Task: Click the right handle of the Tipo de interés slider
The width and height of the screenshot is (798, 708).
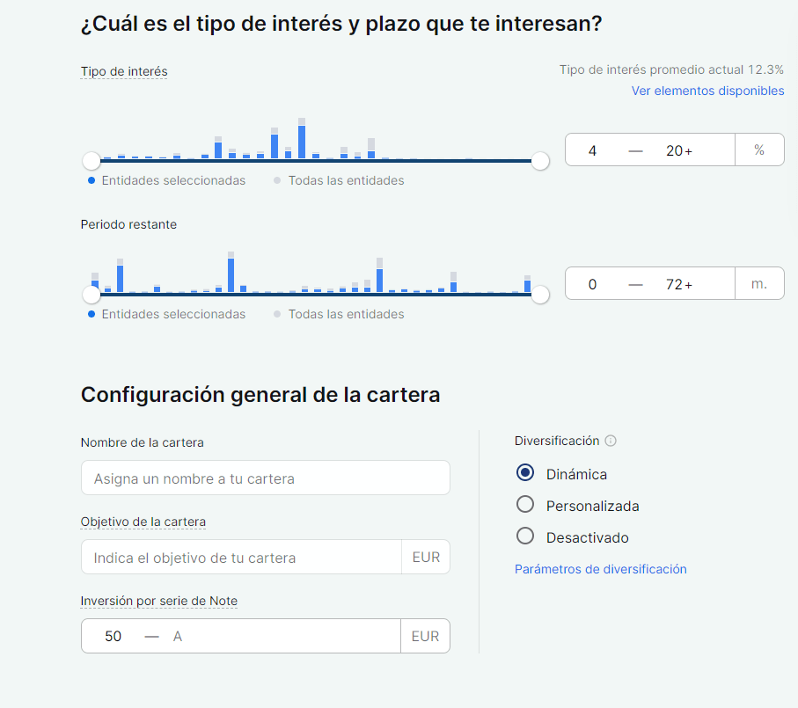Action: tap(540, 161)
